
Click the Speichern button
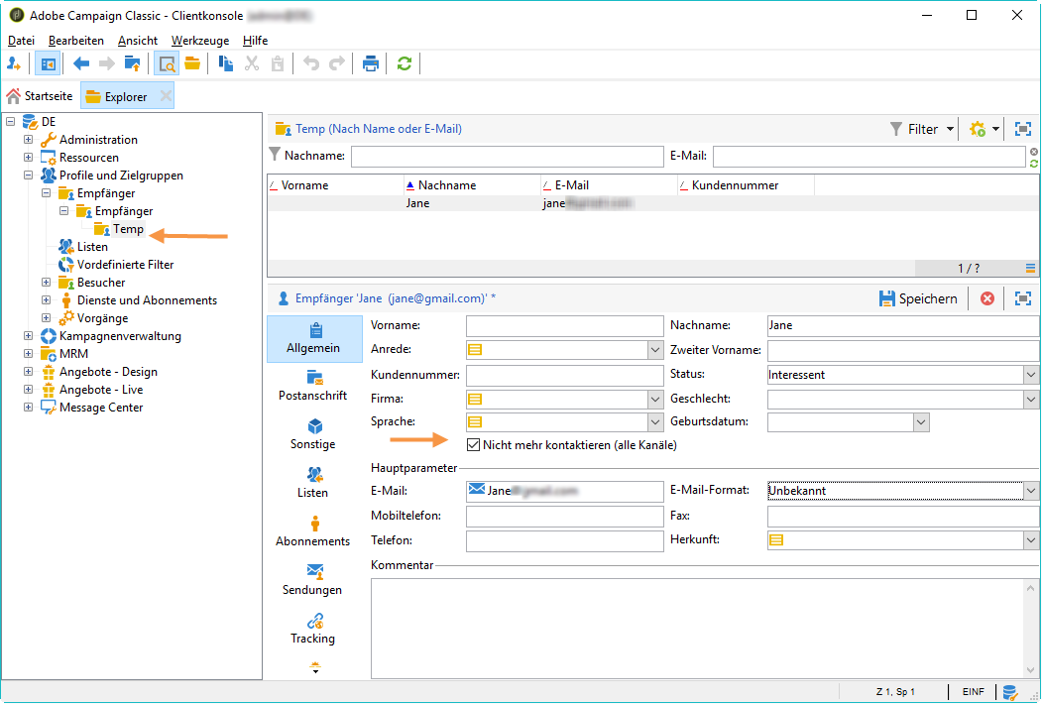(918, 298)
